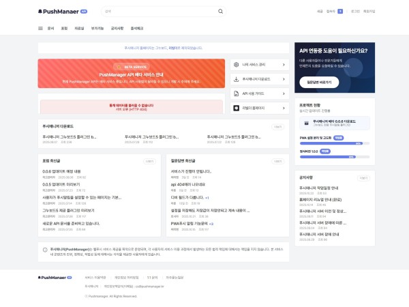409x307 pixels.
Task: Expand the 리빌더 홈페이지 chevron arrow
Action: click(x=284, y=108)
